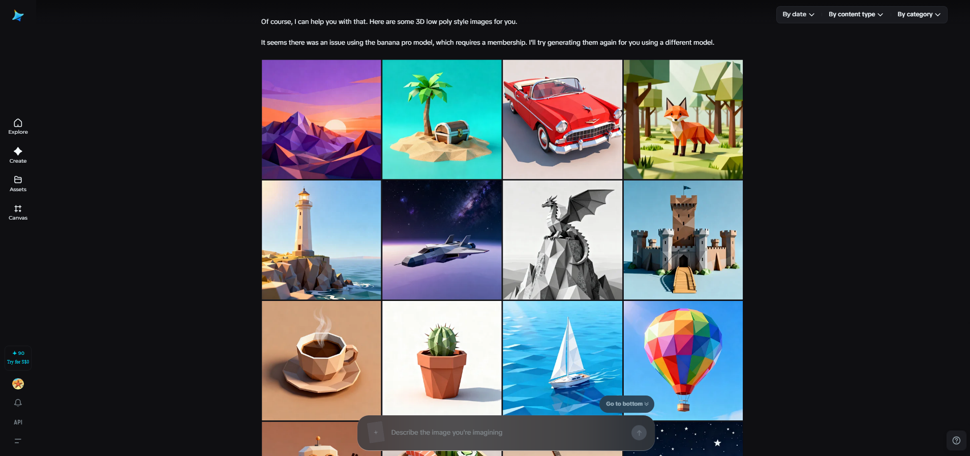This screenshot has height=456, width=970.
Task: Send prompt with the arrow button
Action: coord(639,433)
